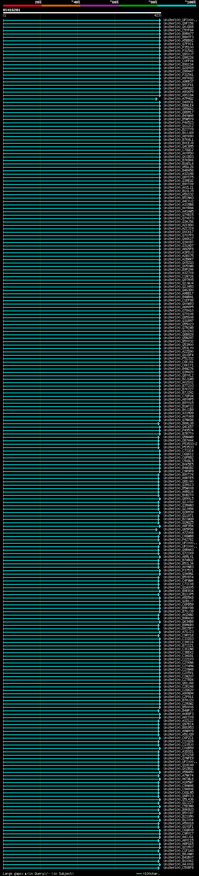Select hit label UniRef100_B9YT74
Screen dimensions: 199x876
(178, 475)
